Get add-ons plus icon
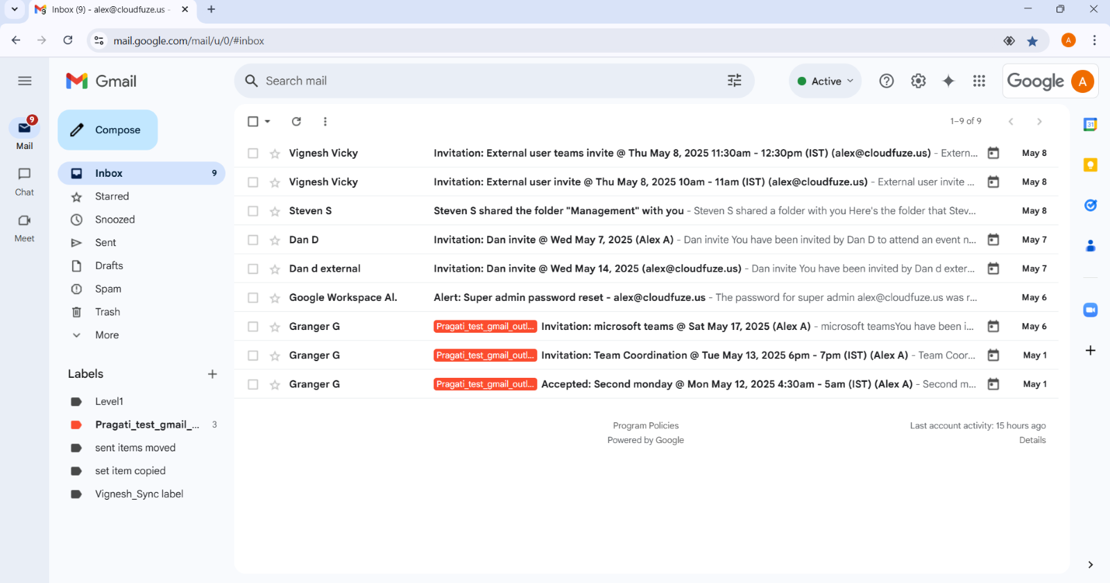This screenshot has height=583, width=1110. click(1091, 351)
